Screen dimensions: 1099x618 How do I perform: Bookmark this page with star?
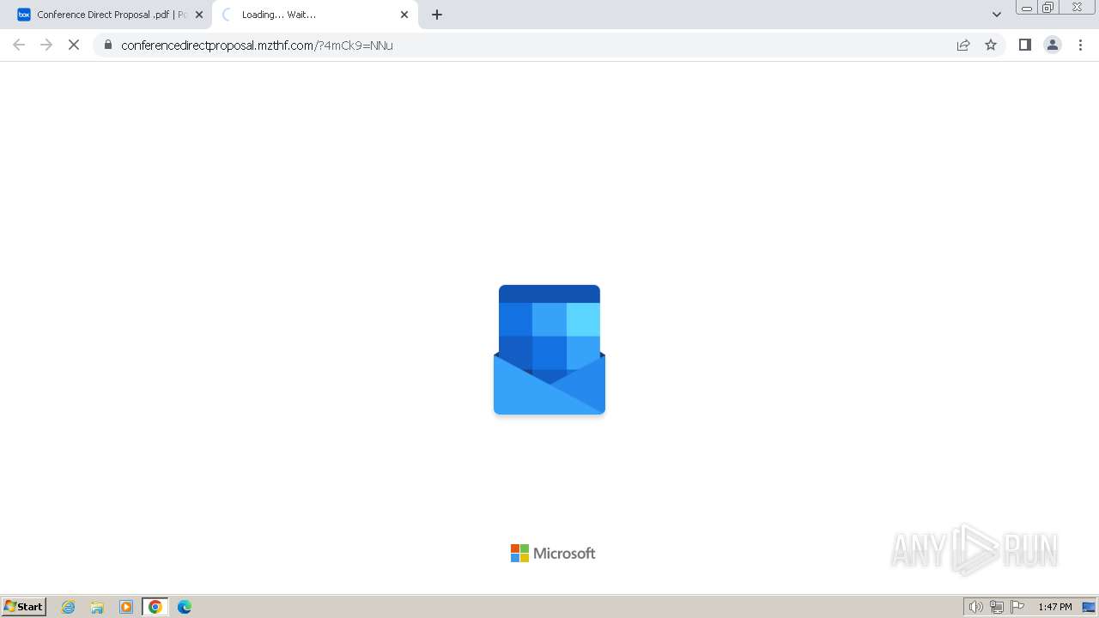click(x=991, y=45)
